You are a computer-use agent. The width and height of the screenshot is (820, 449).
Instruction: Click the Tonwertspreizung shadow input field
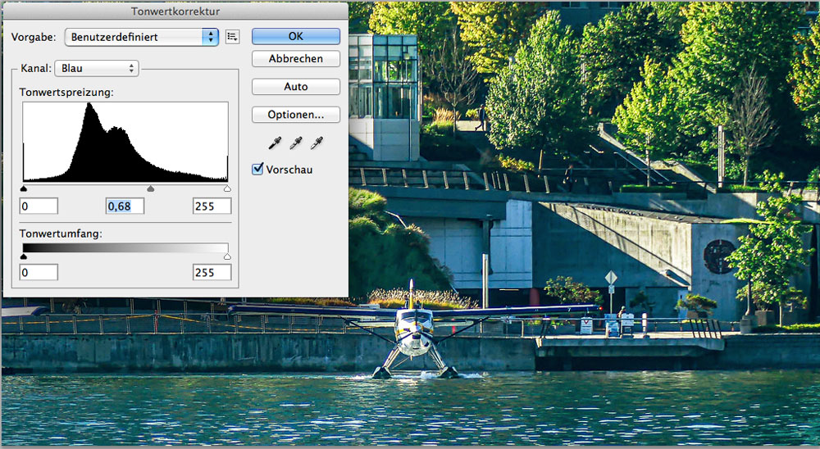click(x=39, y=206)
